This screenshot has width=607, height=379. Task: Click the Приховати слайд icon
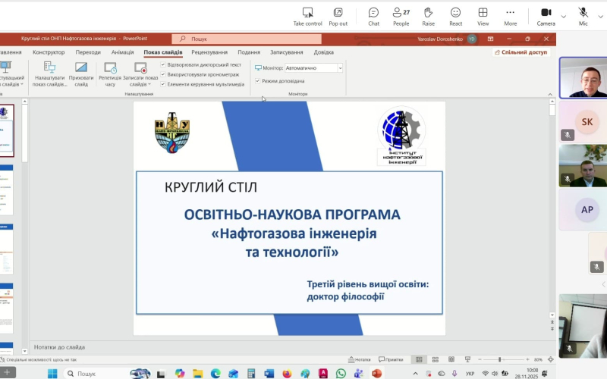(x=81, y=67)
